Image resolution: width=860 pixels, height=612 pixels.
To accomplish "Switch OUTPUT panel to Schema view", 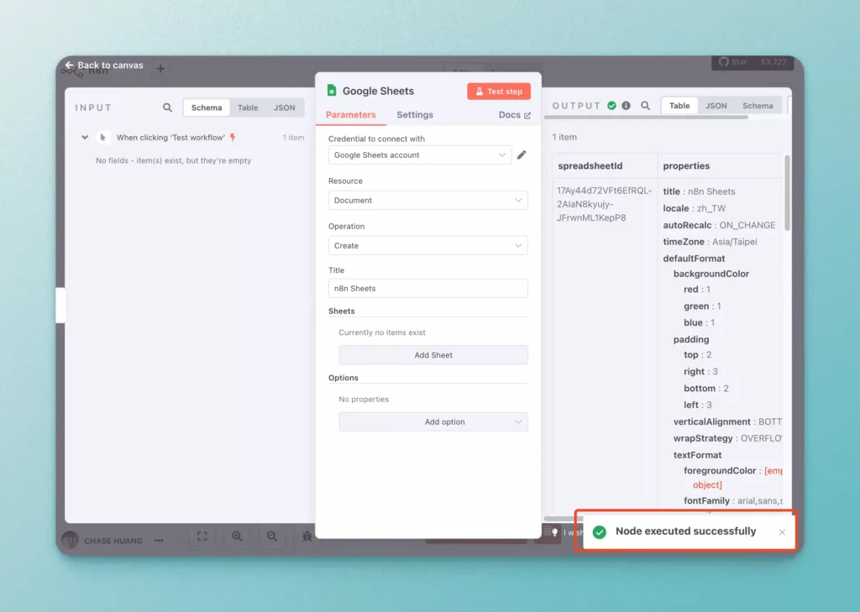I will click(x=758, y=106).
